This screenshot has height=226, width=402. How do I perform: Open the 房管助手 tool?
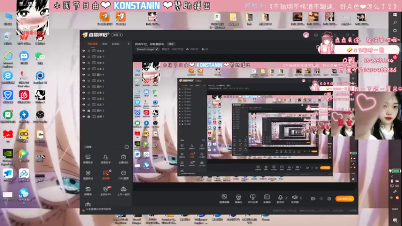[106, 159]
